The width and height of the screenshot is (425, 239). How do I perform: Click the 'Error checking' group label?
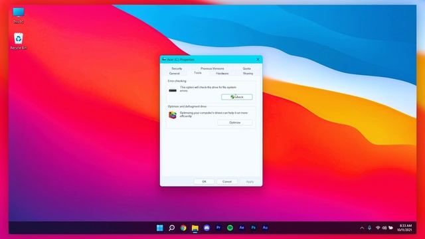[177, 81]
